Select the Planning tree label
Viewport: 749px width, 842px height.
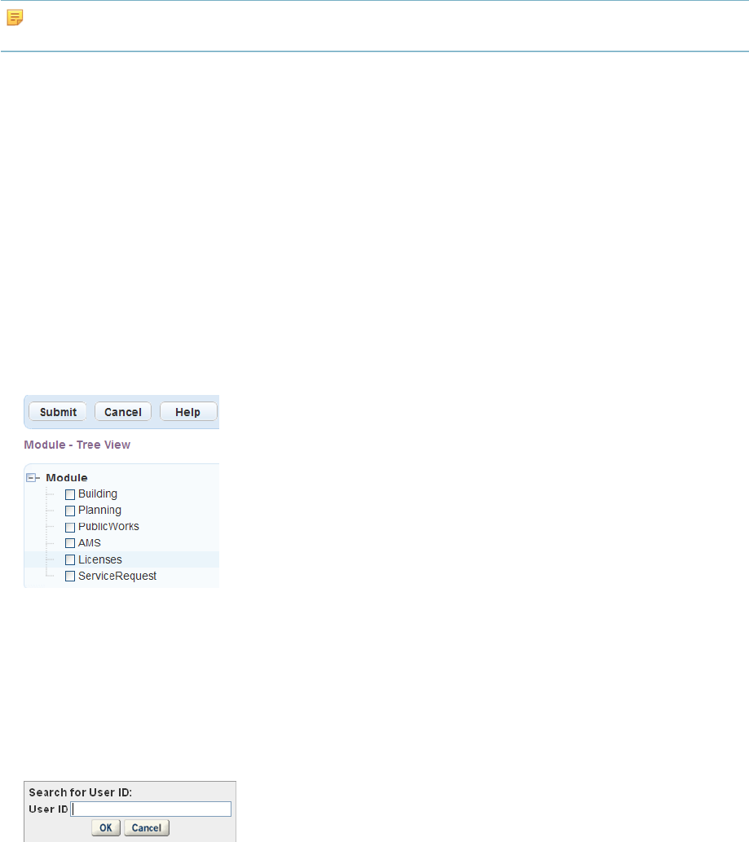(100, 510)
